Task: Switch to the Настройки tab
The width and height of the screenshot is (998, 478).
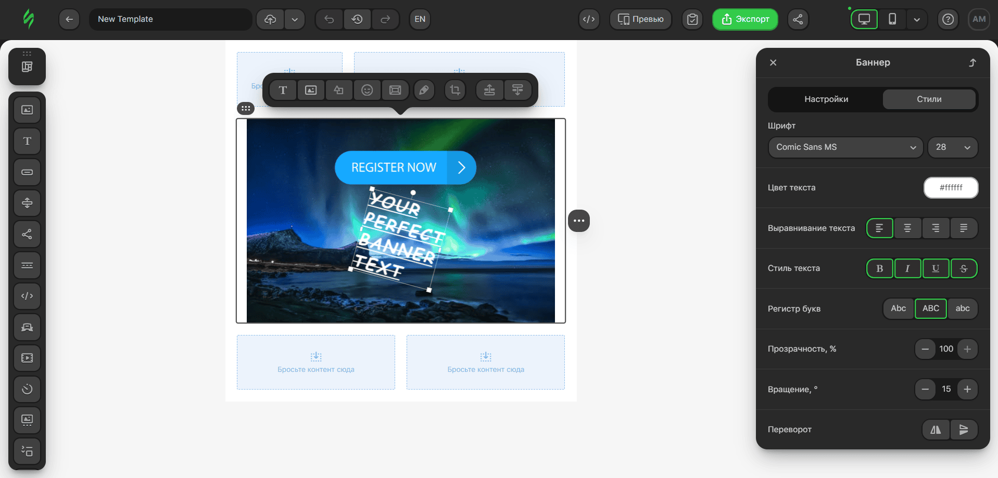Action: point(826,99)
